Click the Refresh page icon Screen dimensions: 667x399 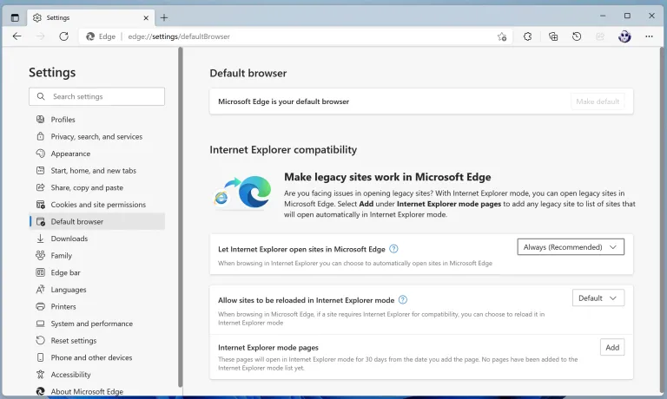(x=63, y=36)
